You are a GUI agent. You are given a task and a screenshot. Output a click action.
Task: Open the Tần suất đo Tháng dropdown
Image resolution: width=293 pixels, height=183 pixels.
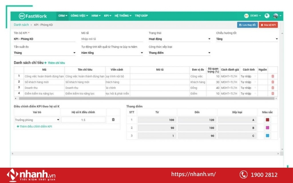[x=44, y=53]
